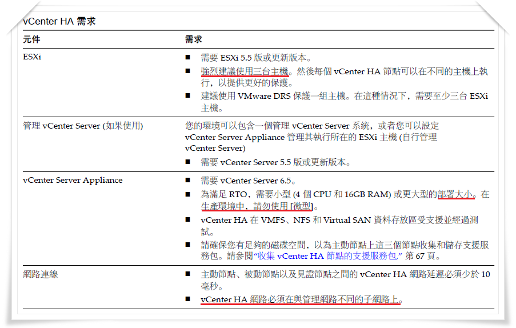Click underlined text 'vCenter HA 網路必須在與管理網路不同的子網路上'

click(x=299, y=299)
